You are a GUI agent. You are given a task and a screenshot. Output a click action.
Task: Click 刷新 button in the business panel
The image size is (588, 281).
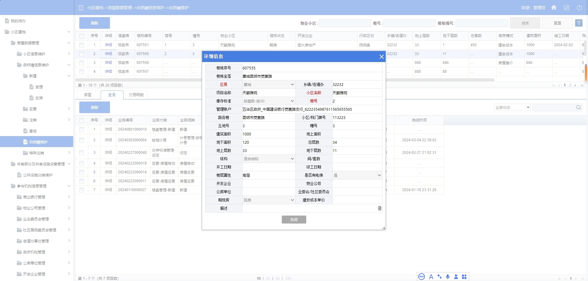(x=95, y=107)
